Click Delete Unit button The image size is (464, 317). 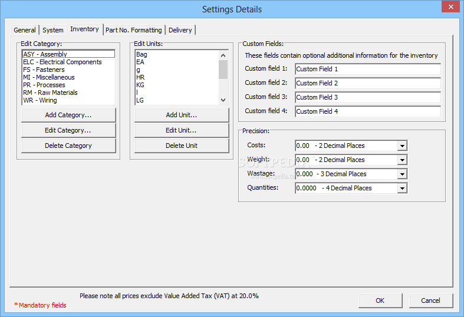[182, 146]
